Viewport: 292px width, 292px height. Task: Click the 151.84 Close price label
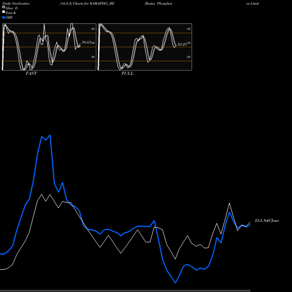pyautogui.click(x=267, y=221)
